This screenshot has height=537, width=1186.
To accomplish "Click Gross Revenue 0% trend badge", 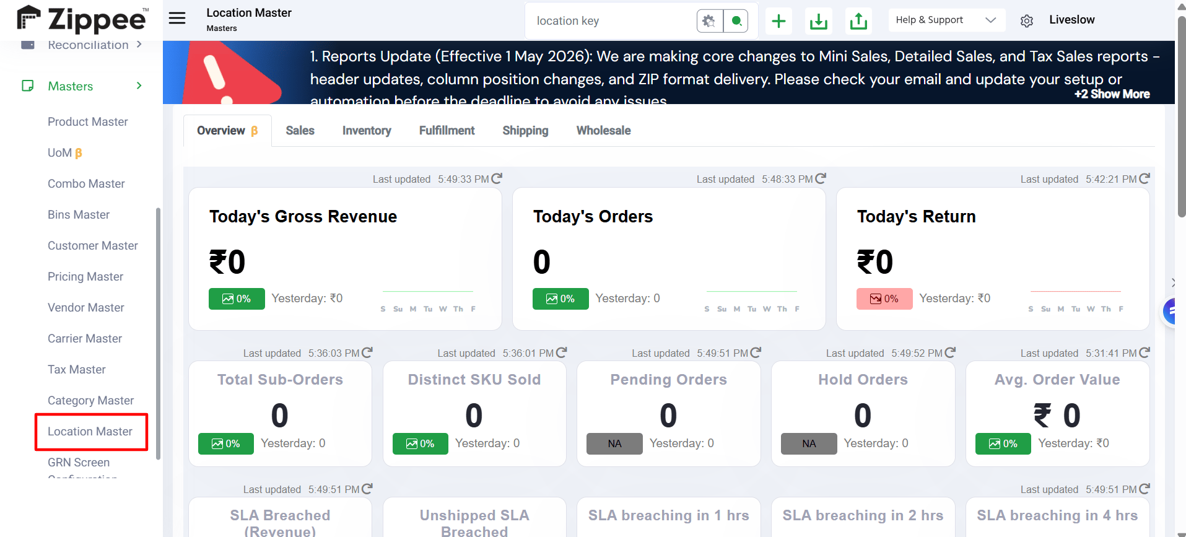I will pyautogui.click(x=237, y=299).
